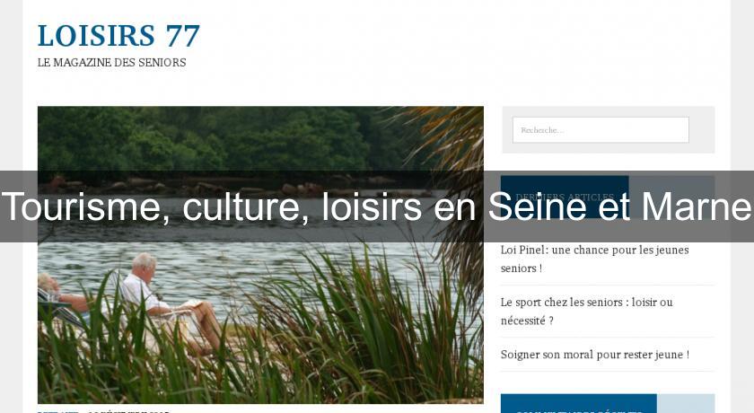This screenshot has height=413, width=754.
Task: Select the 'Commentaires récents' widget heading
Action: 578,405
